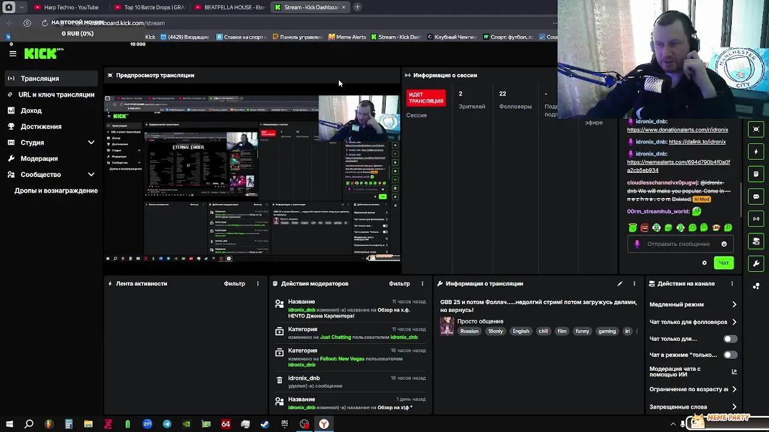Viewport: 769px width, 432px height.
Task: Click the ИДЕТ ТРАНСЛЯЦИЯ live badge
Action: coord(426,98)
